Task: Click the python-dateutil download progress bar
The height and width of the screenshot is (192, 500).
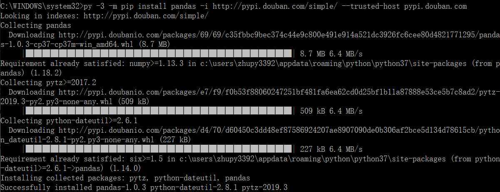Action: coord(159,149)
